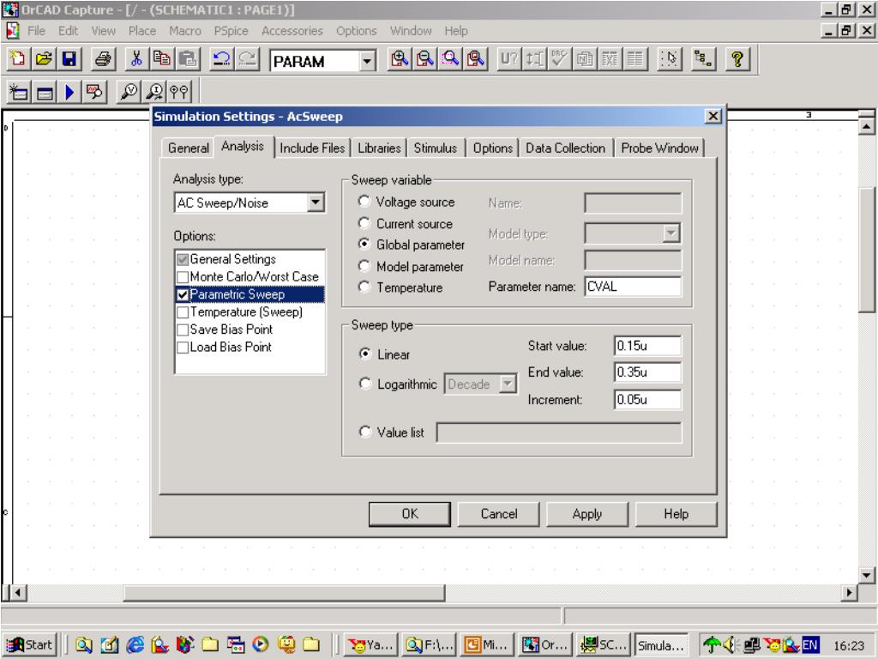The width and height of the screenshot is (878, 659).
Task: Run PSpice simulation with blue play icon
Action: pyautogui.click(x=66, y=93)
